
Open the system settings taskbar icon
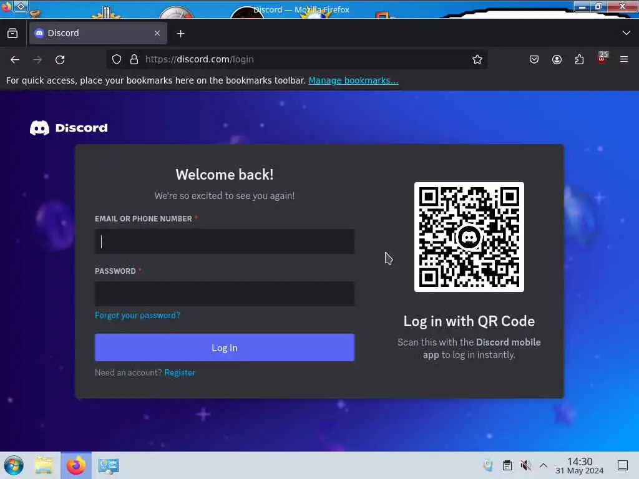pyautogui.click(x=109, y=465)
